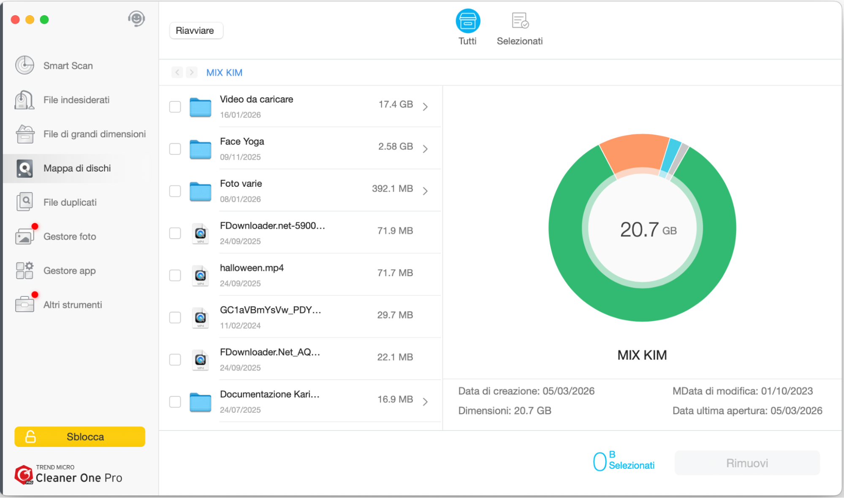844x498 pixels.
Task: Click the Face Yoga folder name
Action: coord(242,142)
